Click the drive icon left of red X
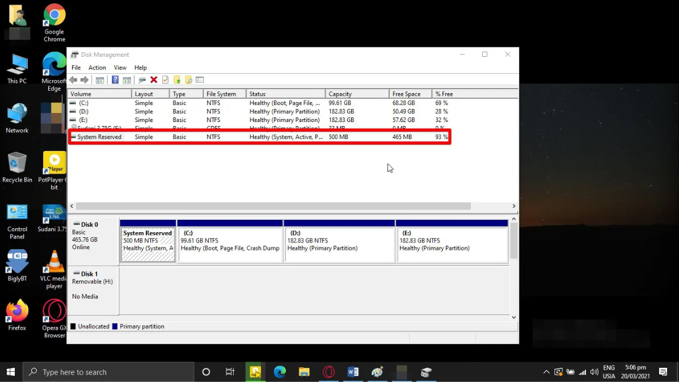This screenshot has width=679, height=382. pyautogui.click(x=142, y=80)
